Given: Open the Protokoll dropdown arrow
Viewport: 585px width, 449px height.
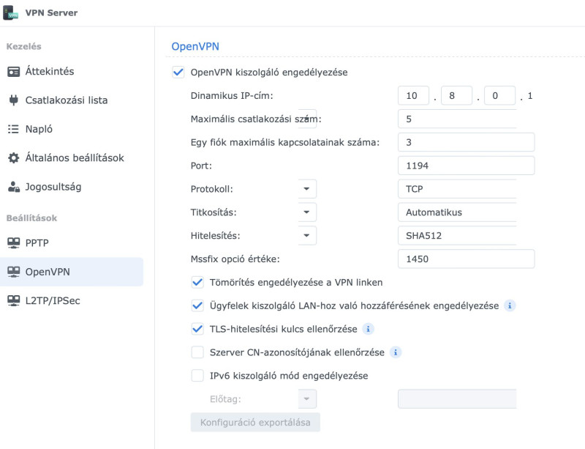Looking at the screenshot, I should (x=307, y=189).
